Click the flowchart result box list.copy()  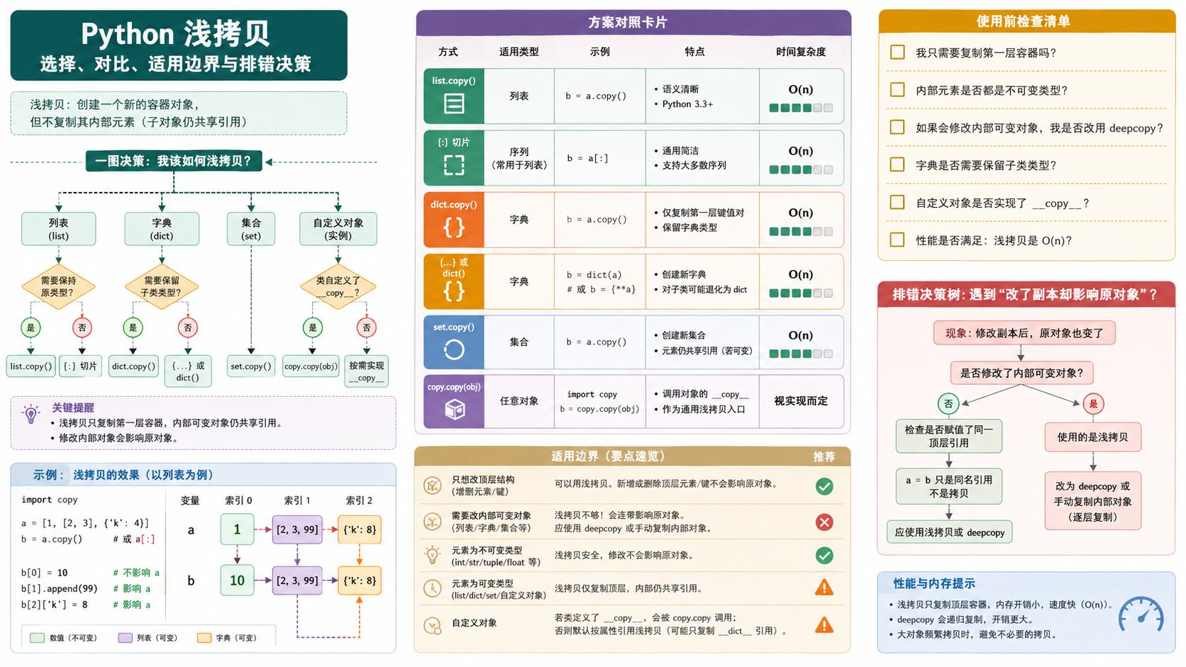click(x=31, y=366)
